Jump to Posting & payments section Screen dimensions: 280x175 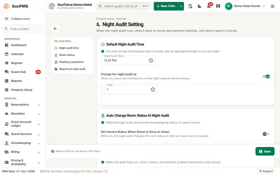(71, 62)
